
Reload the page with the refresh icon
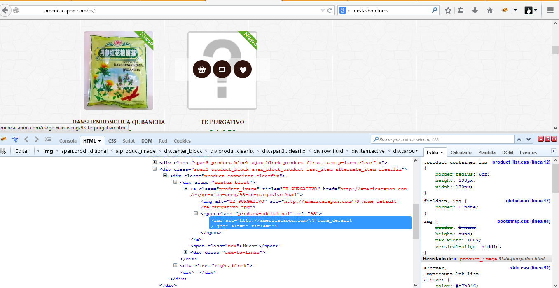pos(330,10)
